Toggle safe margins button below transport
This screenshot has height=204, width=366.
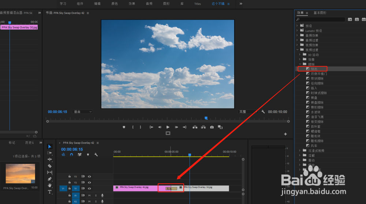[168, 133]
